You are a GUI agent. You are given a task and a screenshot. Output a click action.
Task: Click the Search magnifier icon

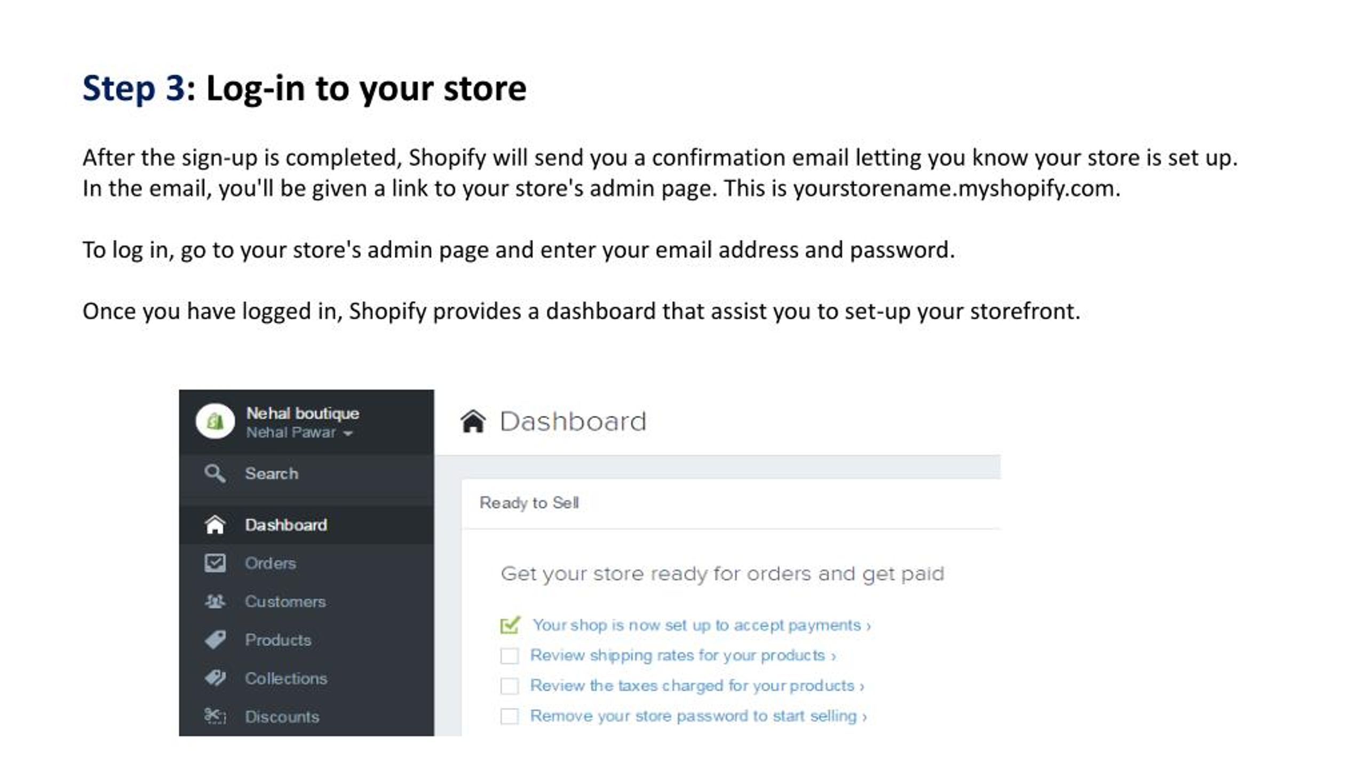pyautogui.click(x=215, y=473)
